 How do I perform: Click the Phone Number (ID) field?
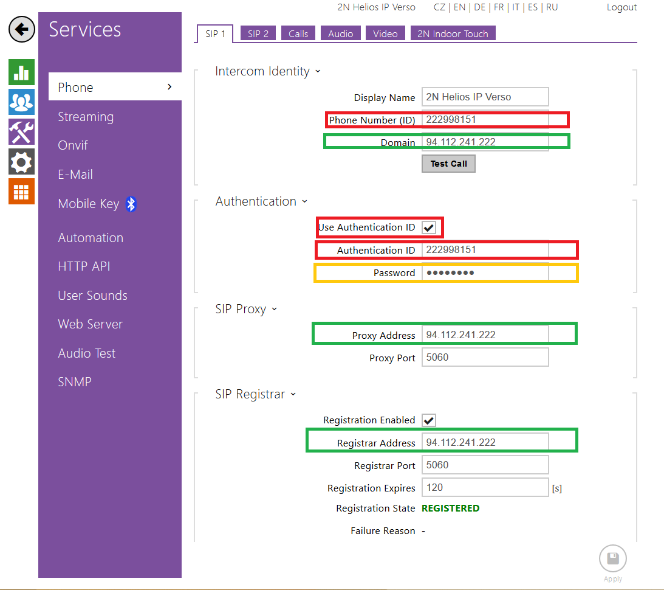coord(485,120)
